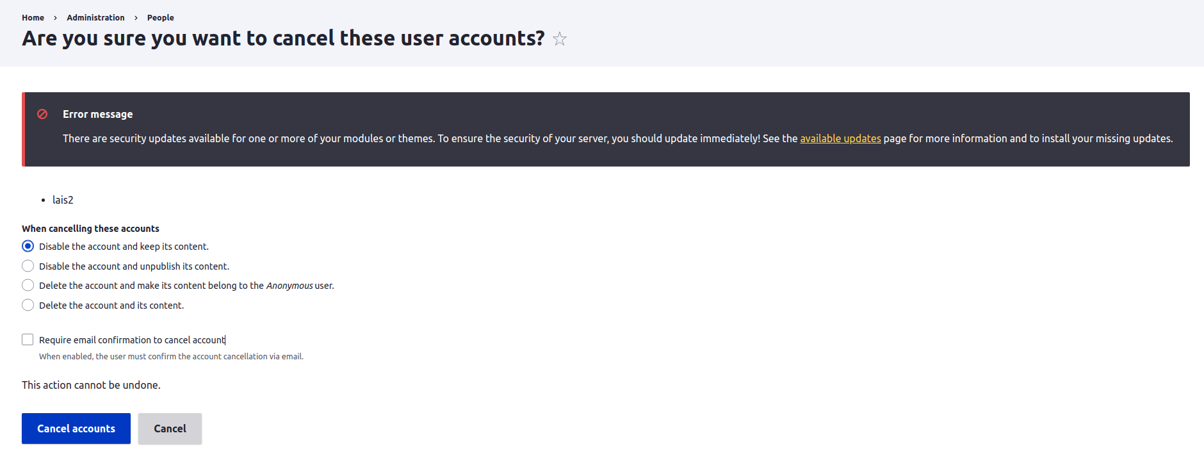The image size is (1204, 465).
Task: Click the "Error message" heading text
Action: [x=97, y=114]
